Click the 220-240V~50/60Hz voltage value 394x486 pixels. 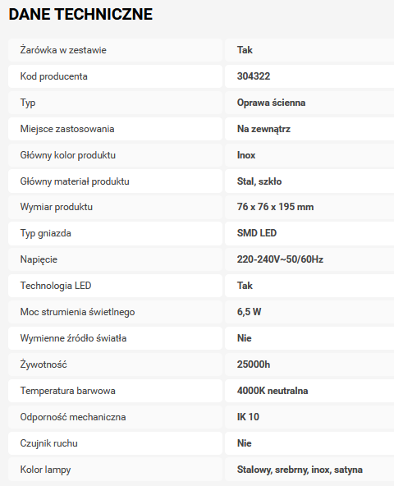[280, 259]
